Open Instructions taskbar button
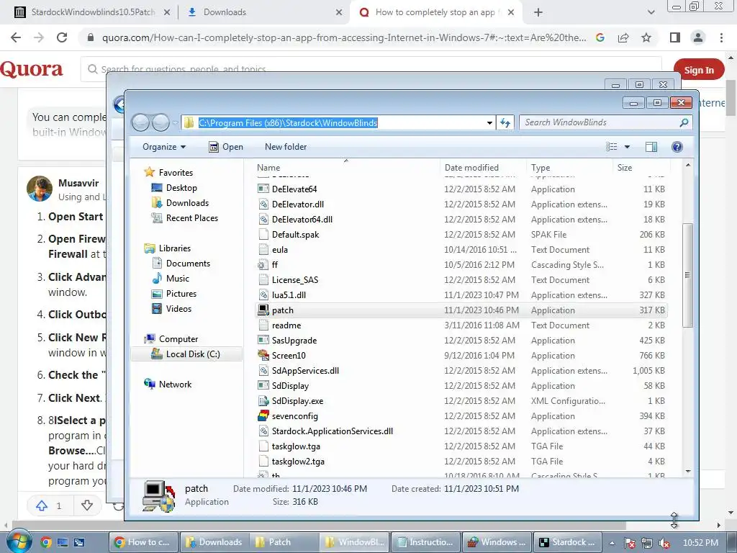The image size is (737, 553). [x=425, y=542]
